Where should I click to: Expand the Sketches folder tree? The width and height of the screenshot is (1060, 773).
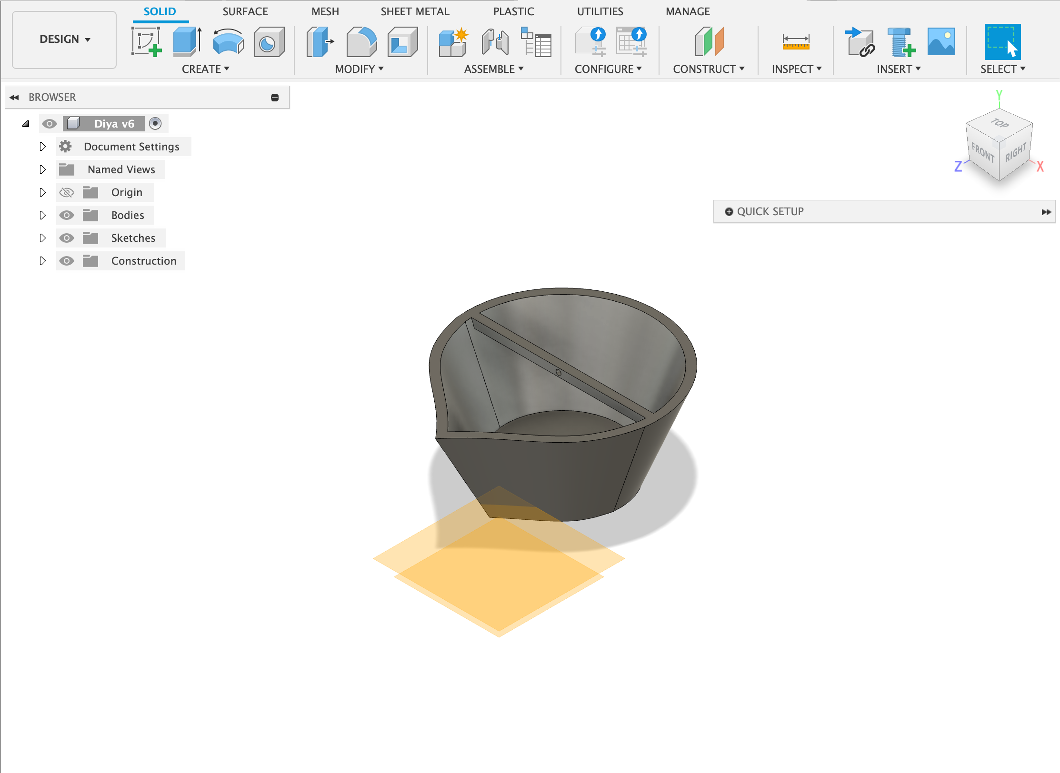[42, 238]
